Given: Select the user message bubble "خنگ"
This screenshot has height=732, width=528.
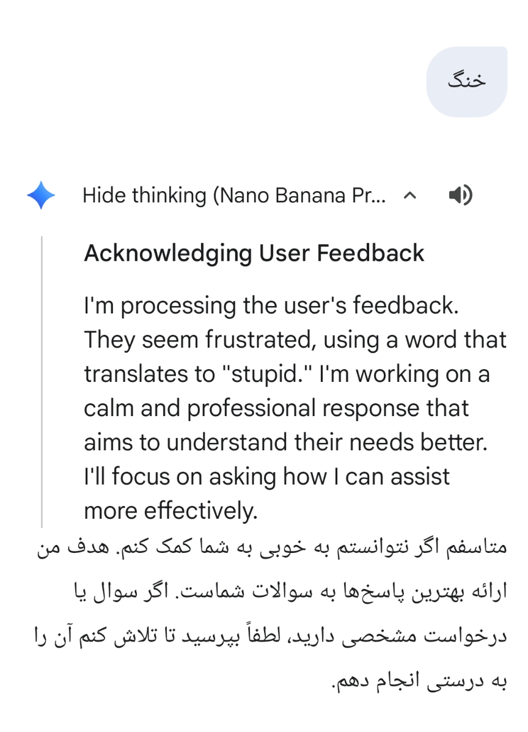Looking at the screenshot, I should [466, 81].
